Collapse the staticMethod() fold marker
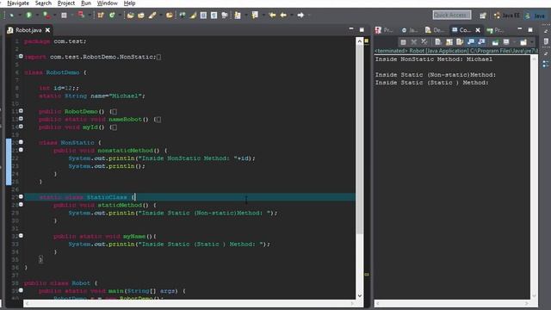This screenshot has width=551, height=310. coord(21,205)
